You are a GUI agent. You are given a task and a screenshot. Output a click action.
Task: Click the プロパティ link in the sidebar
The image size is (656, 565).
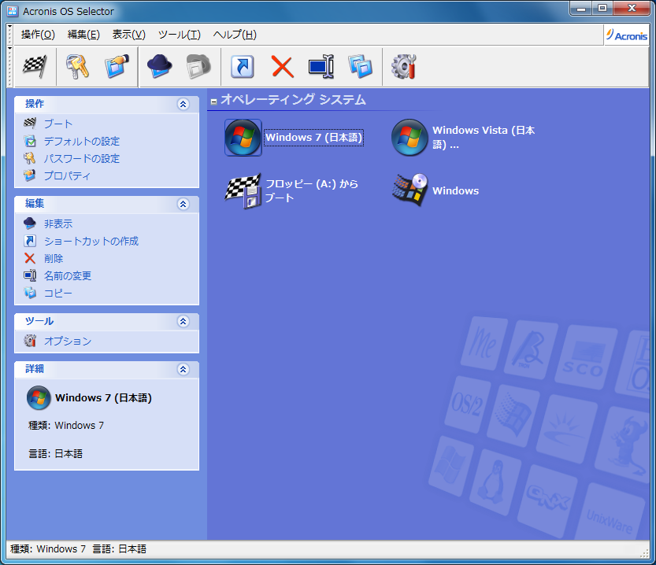67,175
